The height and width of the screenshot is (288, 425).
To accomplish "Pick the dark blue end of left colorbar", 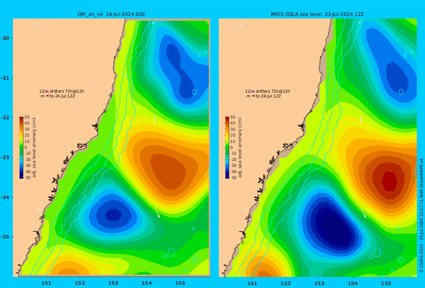I will [x=21, y=177].
